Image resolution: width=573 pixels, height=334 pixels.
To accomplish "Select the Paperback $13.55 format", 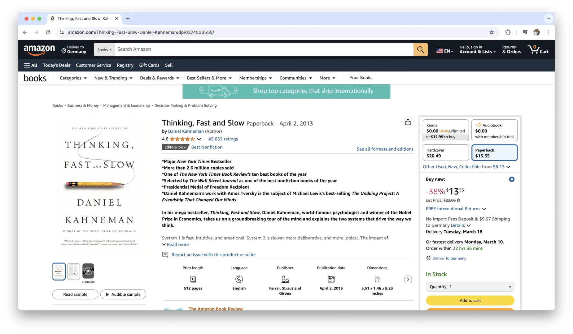I will (494, 153).
